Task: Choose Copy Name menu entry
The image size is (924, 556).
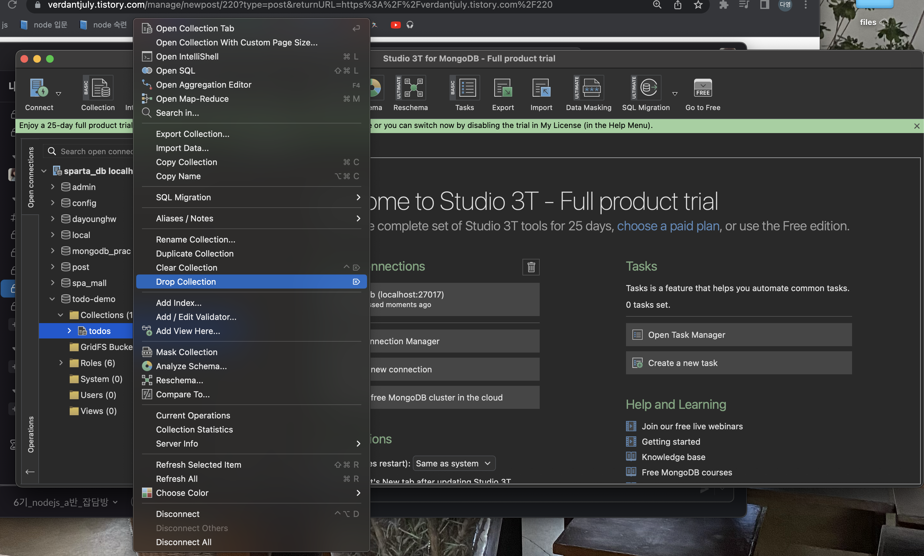Action: coord(251,176)
